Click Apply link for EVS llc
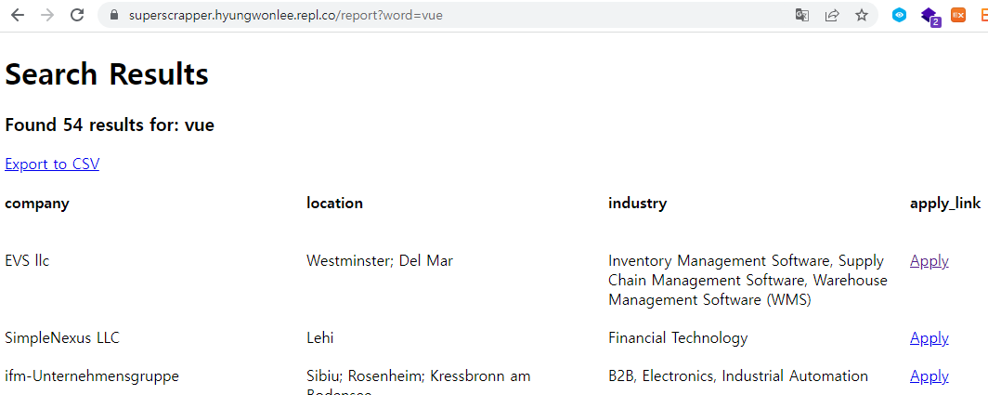This screenshot has width=988, height=395. coord(929,260)
